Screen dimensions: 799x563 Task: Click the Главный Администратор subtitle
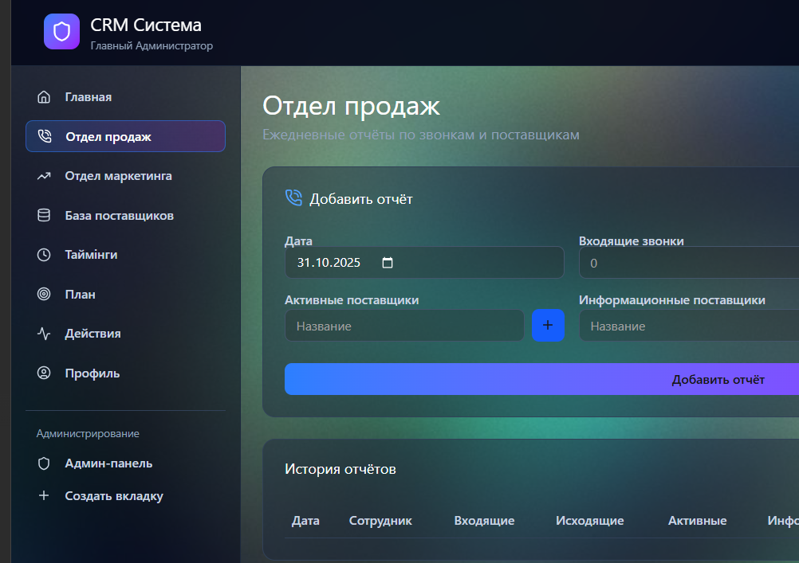click(x=152, y=46)
